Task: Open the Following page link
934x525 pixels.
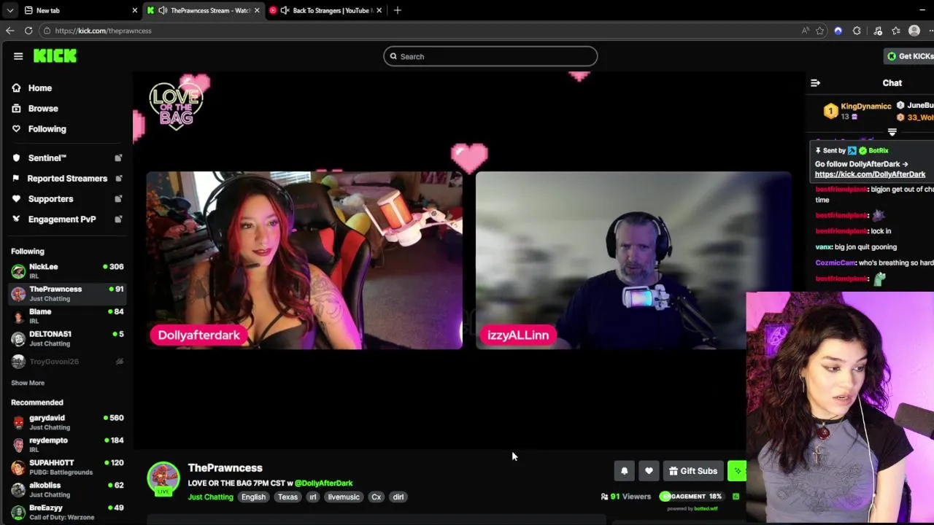Action: pyautogui.click(x=47, y=129)
